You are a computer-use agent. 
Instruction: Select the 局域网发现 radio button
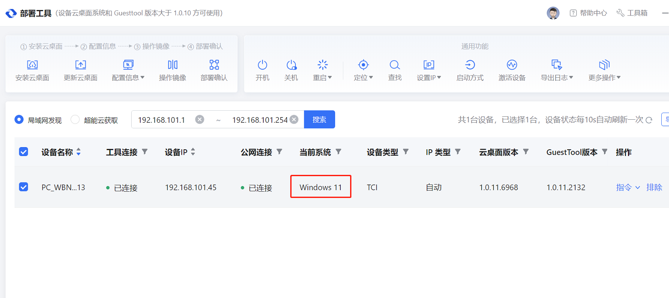[x=19, y=120]
